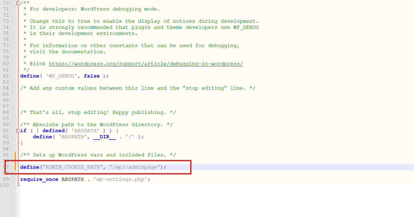Click the 'That's all, stop editing!' comment

click(x=98, y=112)
